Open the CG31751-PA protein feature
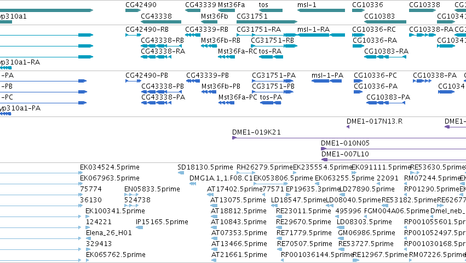 [273, 81]
